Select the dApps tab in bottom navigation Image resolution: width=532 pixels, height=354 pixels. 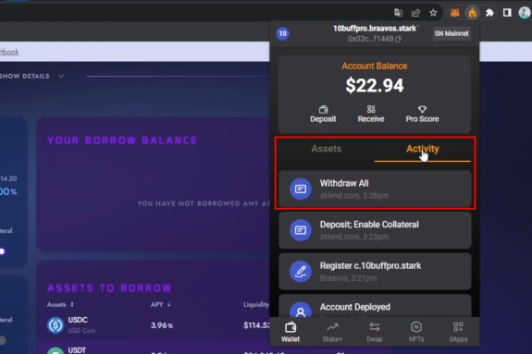click(x=458, y=332)
